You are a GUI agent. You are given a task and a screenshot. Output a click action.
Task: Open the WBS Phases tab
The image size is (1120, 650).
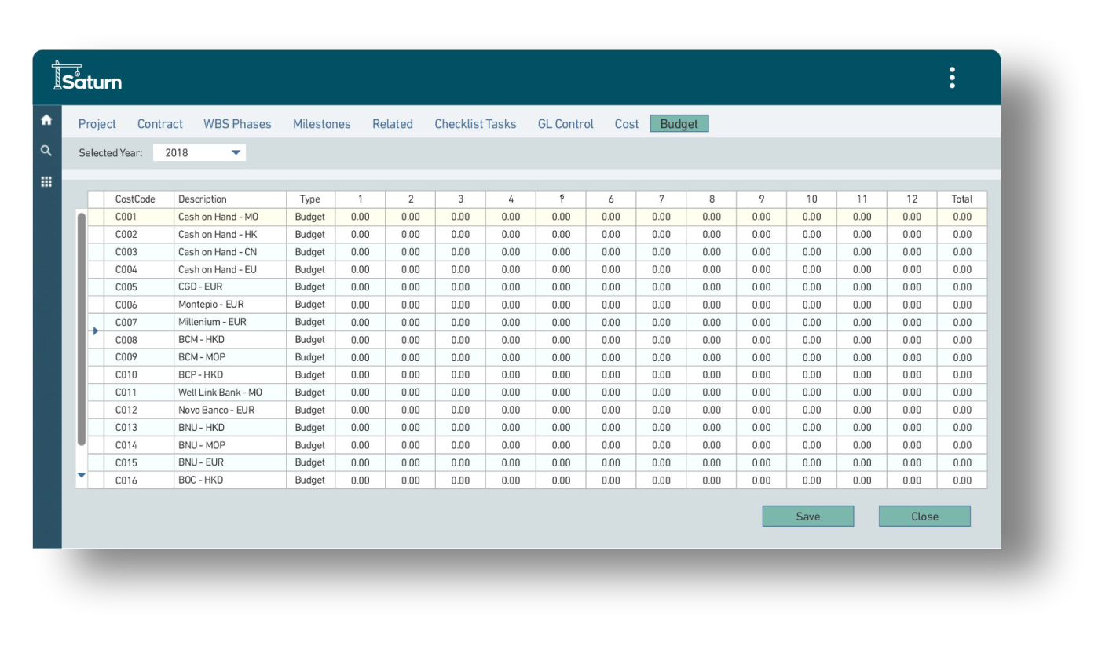click(x=237, y=124)
